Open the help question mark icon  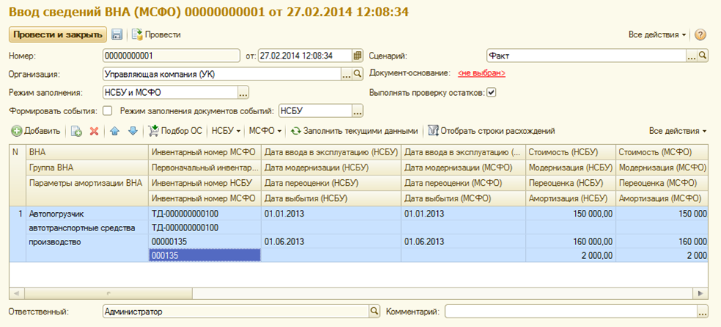[700, 34]
